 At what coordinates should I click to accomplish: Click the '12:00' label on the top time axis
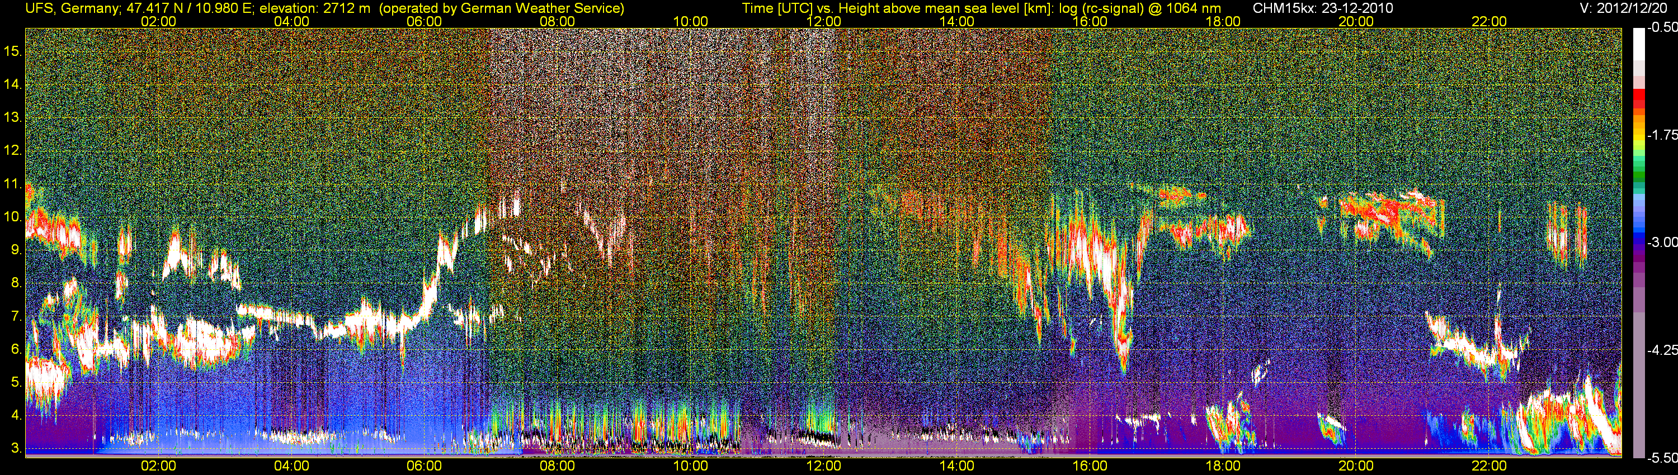823,21
